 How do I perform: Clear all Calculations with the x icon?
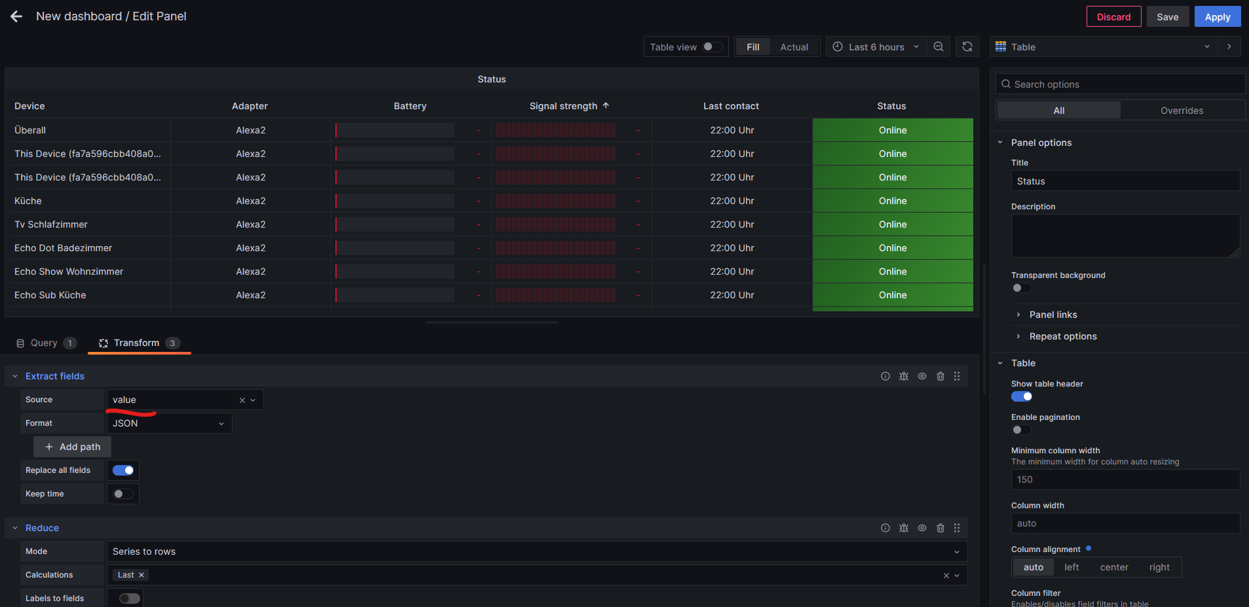[x=946, y=576]
